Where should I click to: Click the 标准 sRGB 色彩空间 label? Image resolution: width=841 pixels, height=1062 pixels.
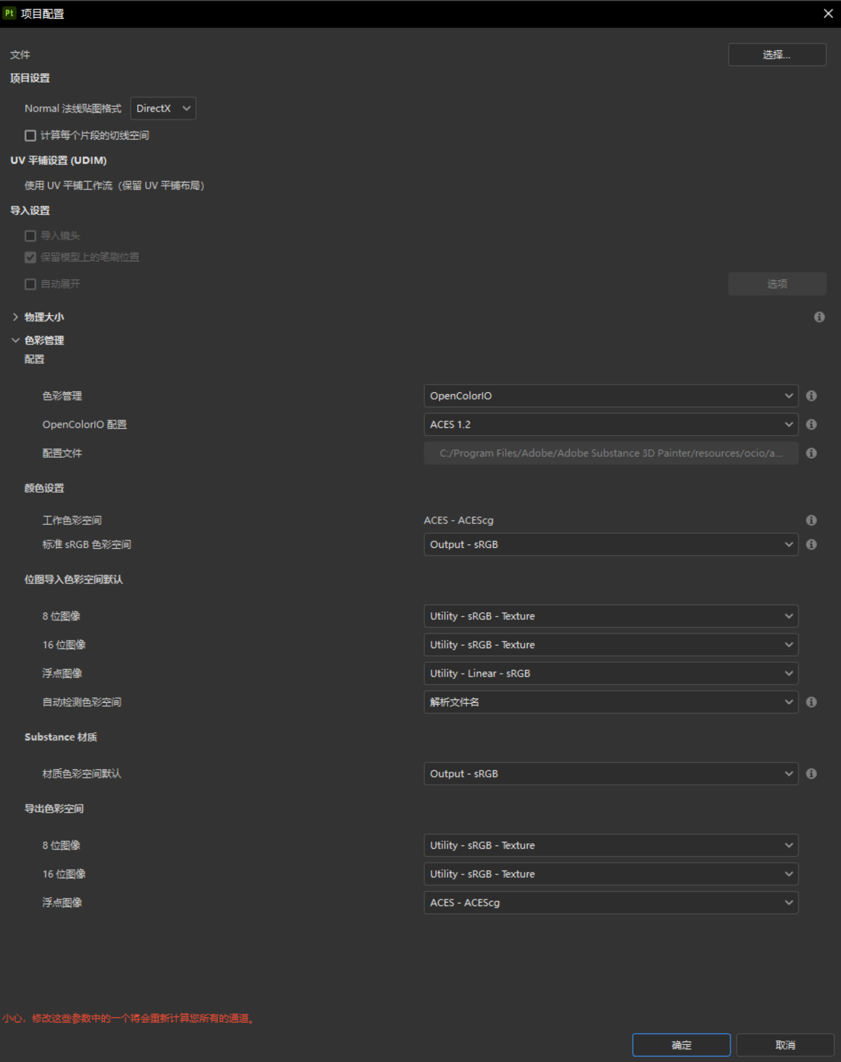pyautogui.click(x=87, y=545)
